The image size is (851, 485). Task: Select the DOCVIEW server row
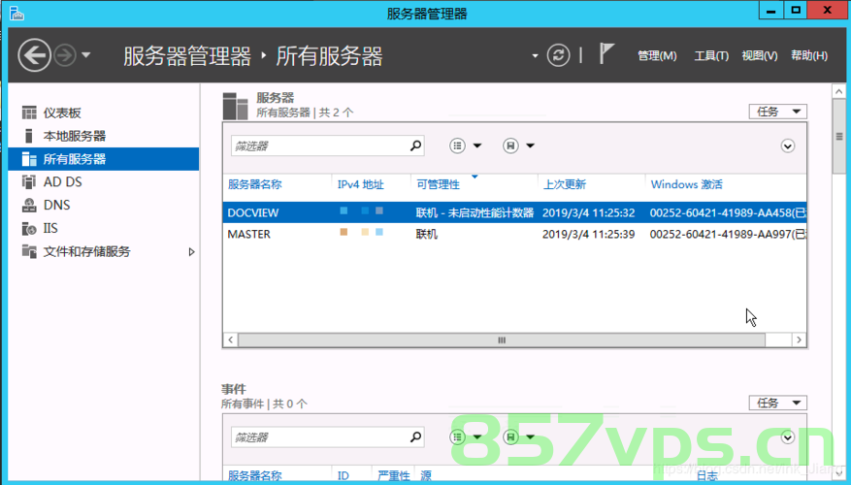click(x=514, y=212)
